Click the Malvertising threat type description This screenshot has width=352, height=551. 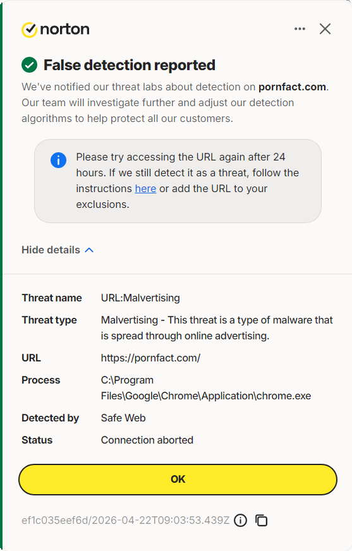click(217, 328)
